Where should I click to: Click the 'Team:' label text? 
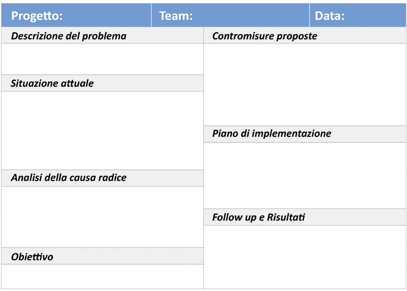[x=176, y=16]
